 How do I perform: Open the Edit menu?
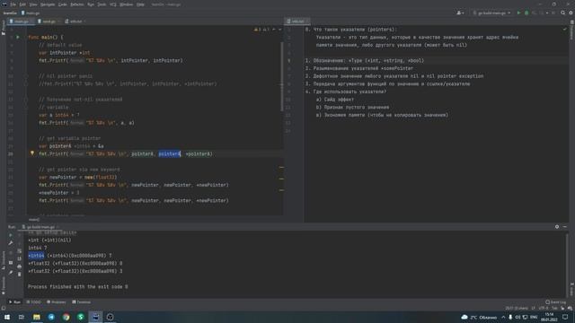22,4
